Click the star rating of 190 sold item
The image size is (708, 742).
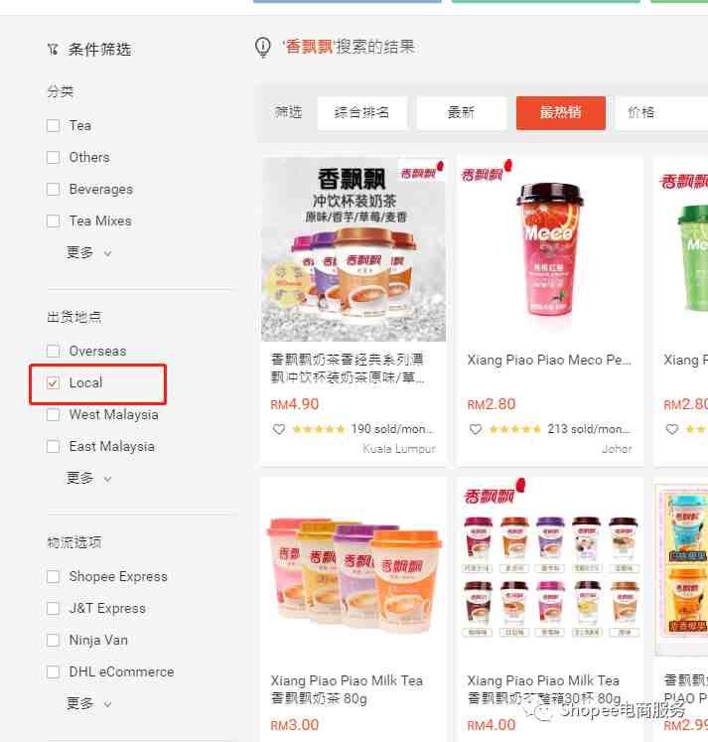click(x=319, y=429)
